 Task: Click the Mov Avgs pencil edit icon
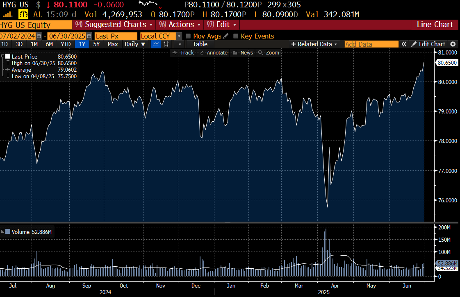225,36
